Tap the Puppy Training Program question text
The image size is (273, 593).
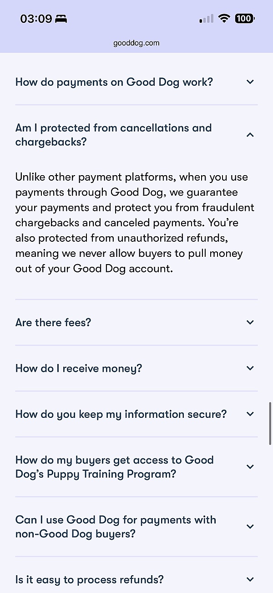(115, 467)
